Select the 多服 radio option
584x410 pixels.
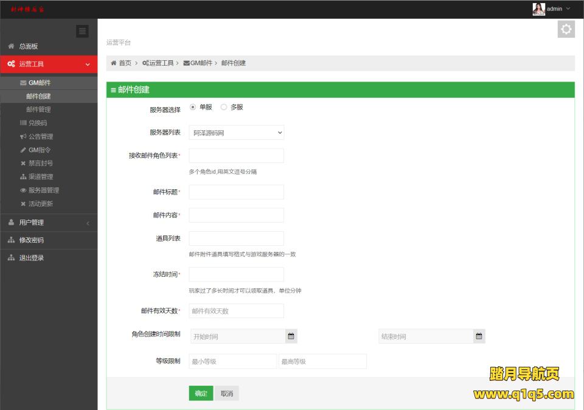(224, 107)
